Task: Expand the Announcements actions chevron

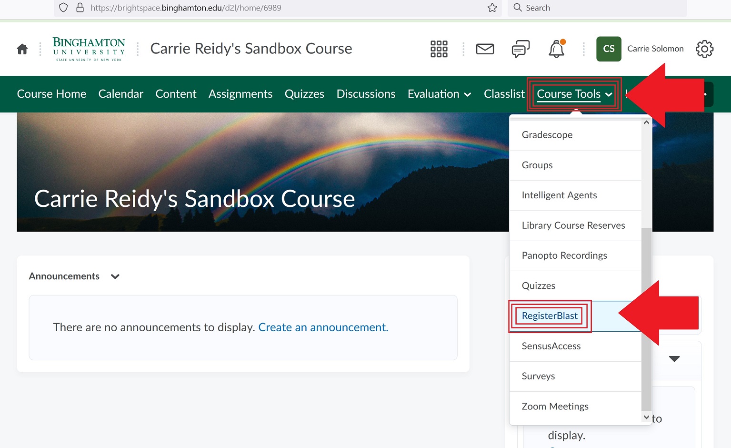Action: 115,276
